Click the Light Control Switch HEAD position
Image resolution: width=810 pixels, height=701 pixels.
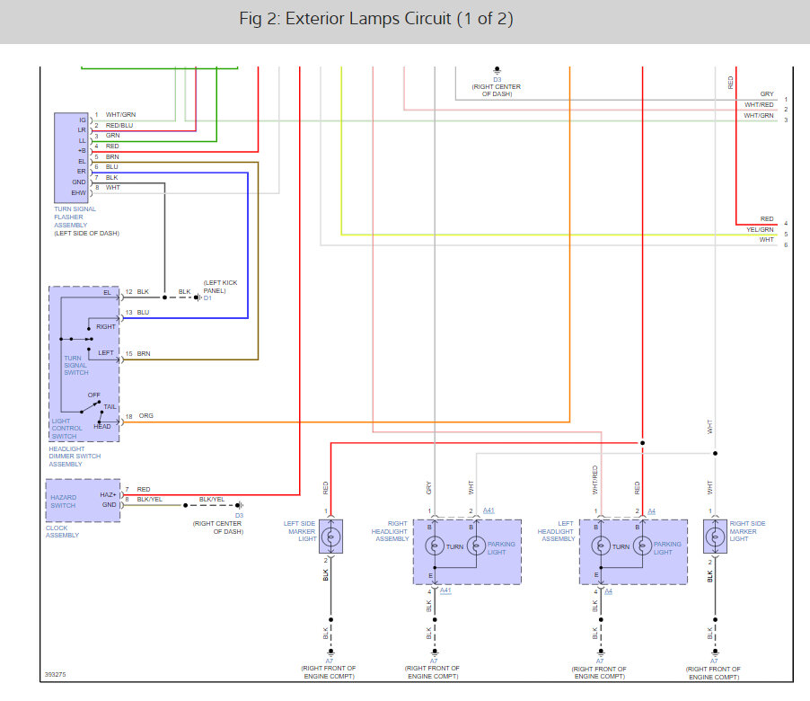102,427
